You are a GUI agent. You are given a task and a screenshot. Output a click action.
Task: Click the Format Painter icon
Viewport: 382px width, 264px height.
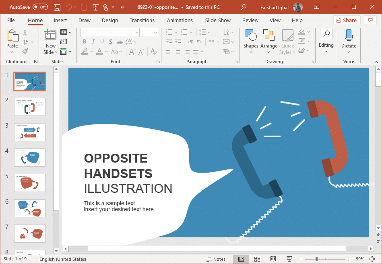tap(25, 52)
